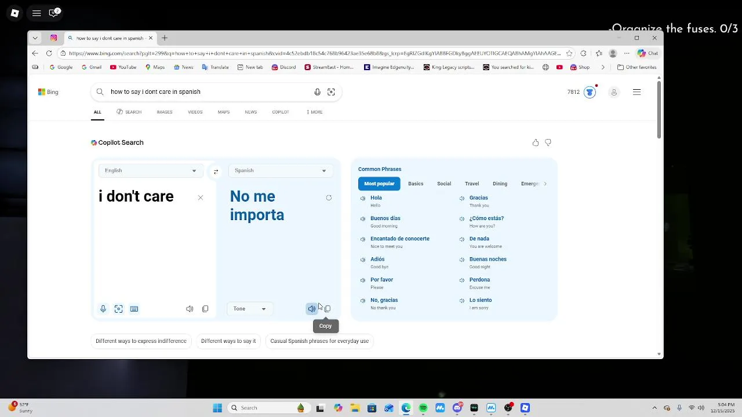742x417 pixels.
Task: Open Other favorites folder
Action: (x=636, y=67)
